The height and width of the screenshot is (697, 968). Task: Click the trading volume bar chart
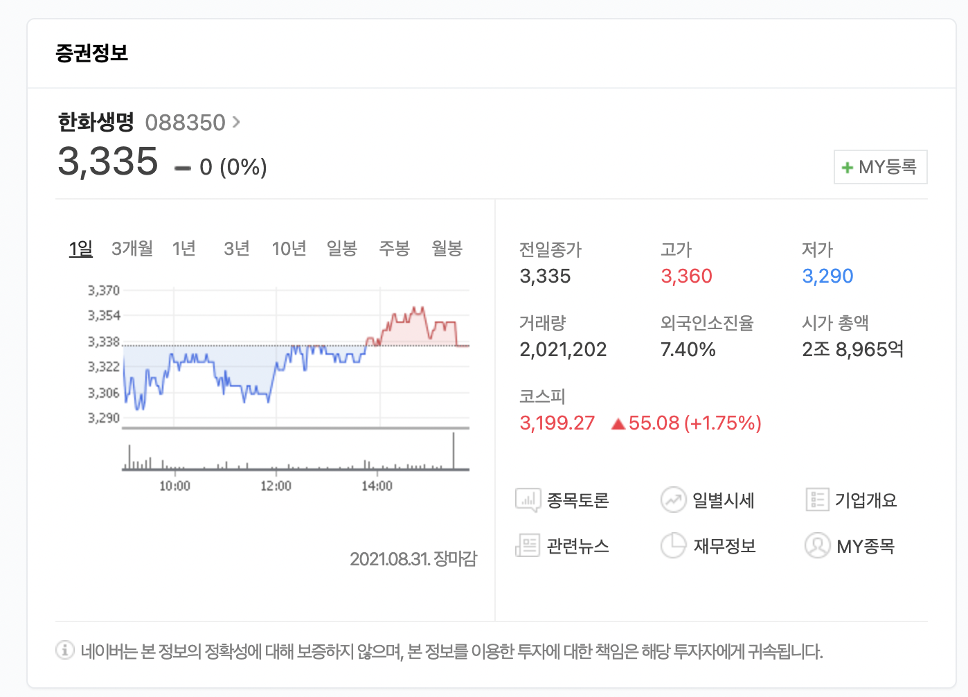pyautogui.click(x=296, y=452)
